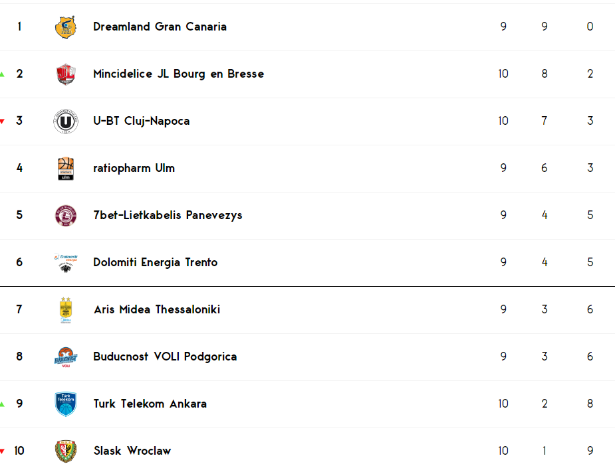
Task: Open the Dreamland Gran Canaria team page
Action: click(x=160, y=27)
